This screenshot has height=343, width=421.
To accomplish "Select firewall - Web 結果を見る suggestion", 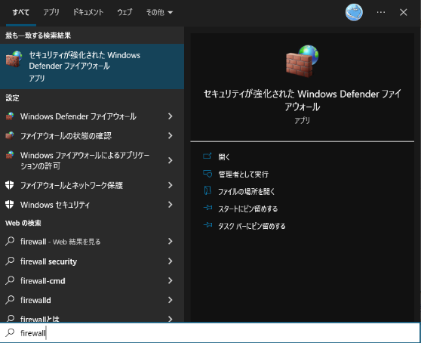I will [92, 242].
